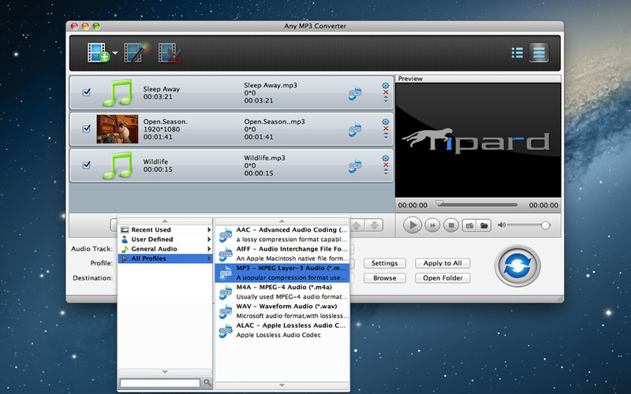Click the Move Up arrow button
This screenshot has height=394, width=631.
[357, 225]
